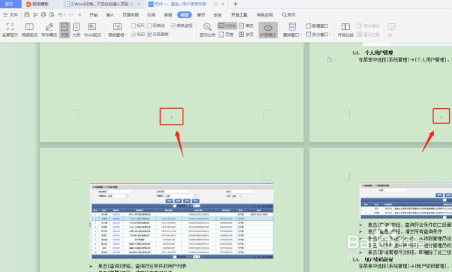The width and height of the screenshot is (452, 272).
Task: Open a New window (新建窗口)
Action: tap(317, 26)
